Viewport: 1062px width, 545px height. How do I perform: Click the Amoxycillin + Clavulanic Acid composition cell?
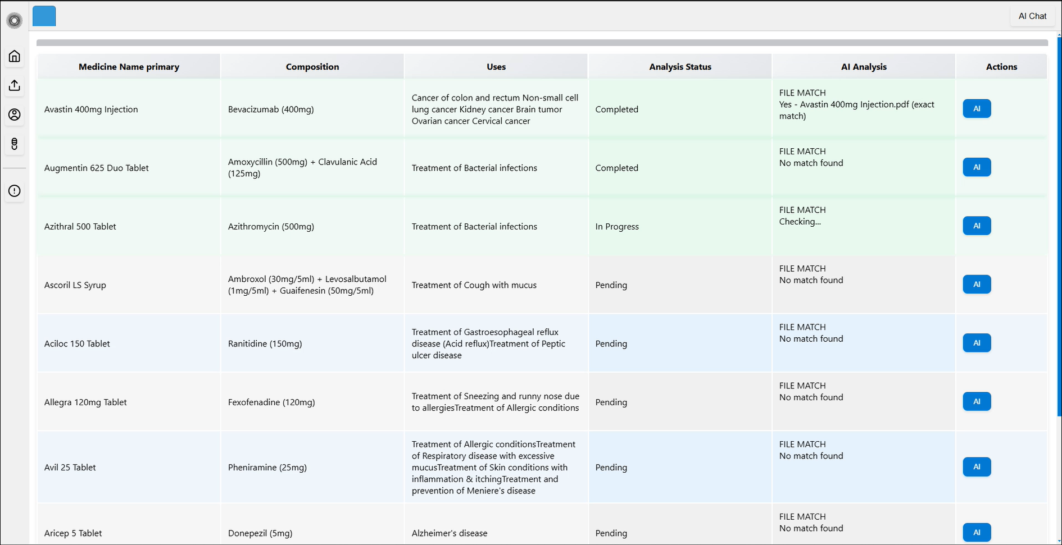tap(312, 168)
